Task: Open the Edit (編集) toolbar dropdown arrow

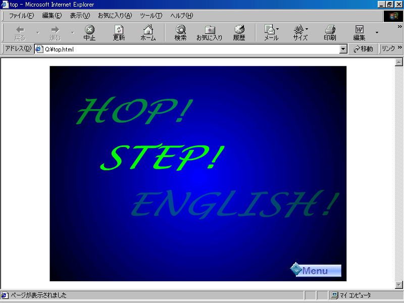Action: coord(377,33)
